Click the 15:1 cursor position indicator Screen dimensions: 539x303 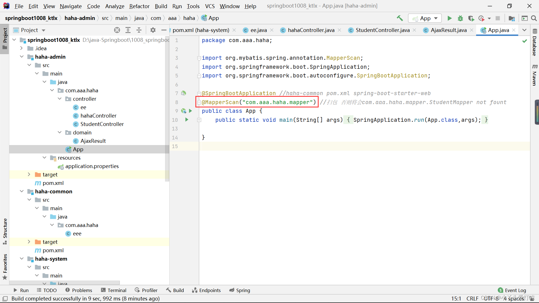coord(456,299)
